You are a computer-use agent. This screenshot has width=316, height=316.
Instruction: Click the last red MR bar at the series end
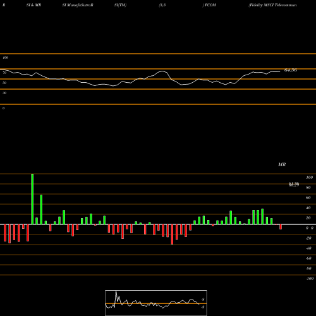click(x=281, y=227)
